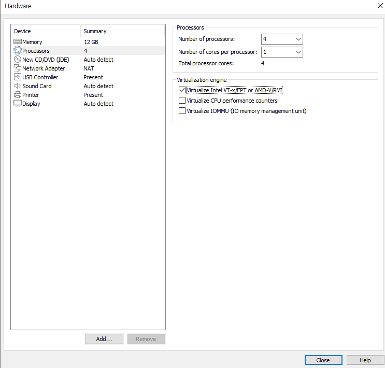This screenshot has height=368, width=385.
Task: Click the Network Adapter icon
Action: point(18,68)
